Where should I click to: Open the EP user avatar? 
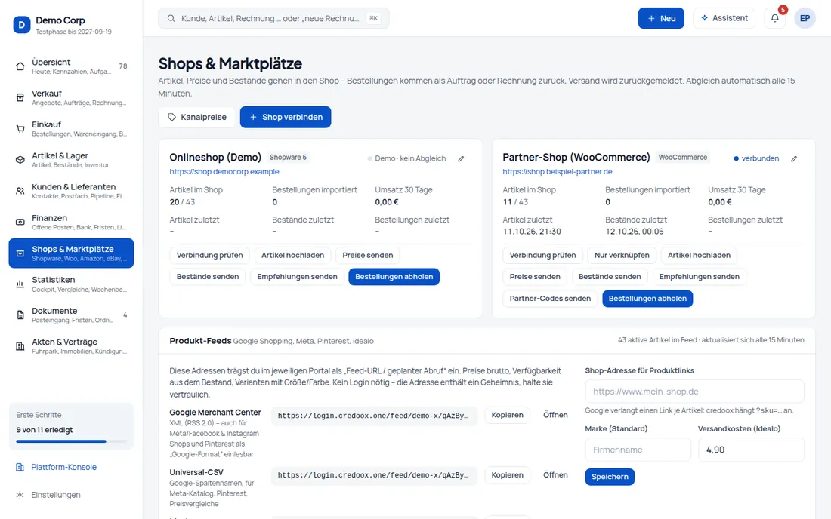coord(805,18)
